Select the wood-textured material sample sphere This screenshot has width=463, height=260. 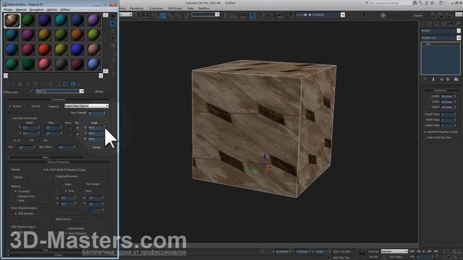click(12, 20)
